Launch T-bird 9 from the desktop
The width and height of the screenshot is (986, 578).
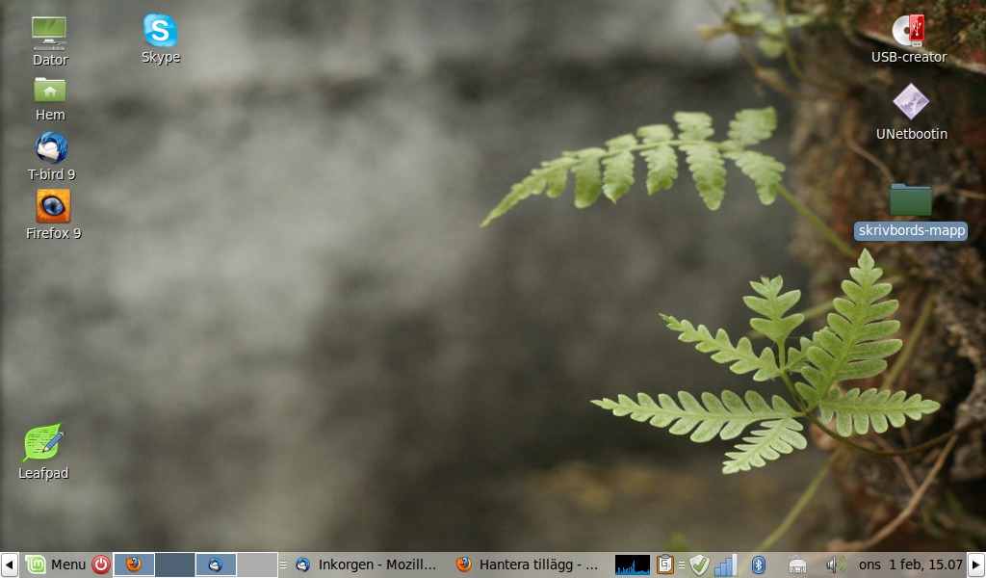click(x=51, y=148)
